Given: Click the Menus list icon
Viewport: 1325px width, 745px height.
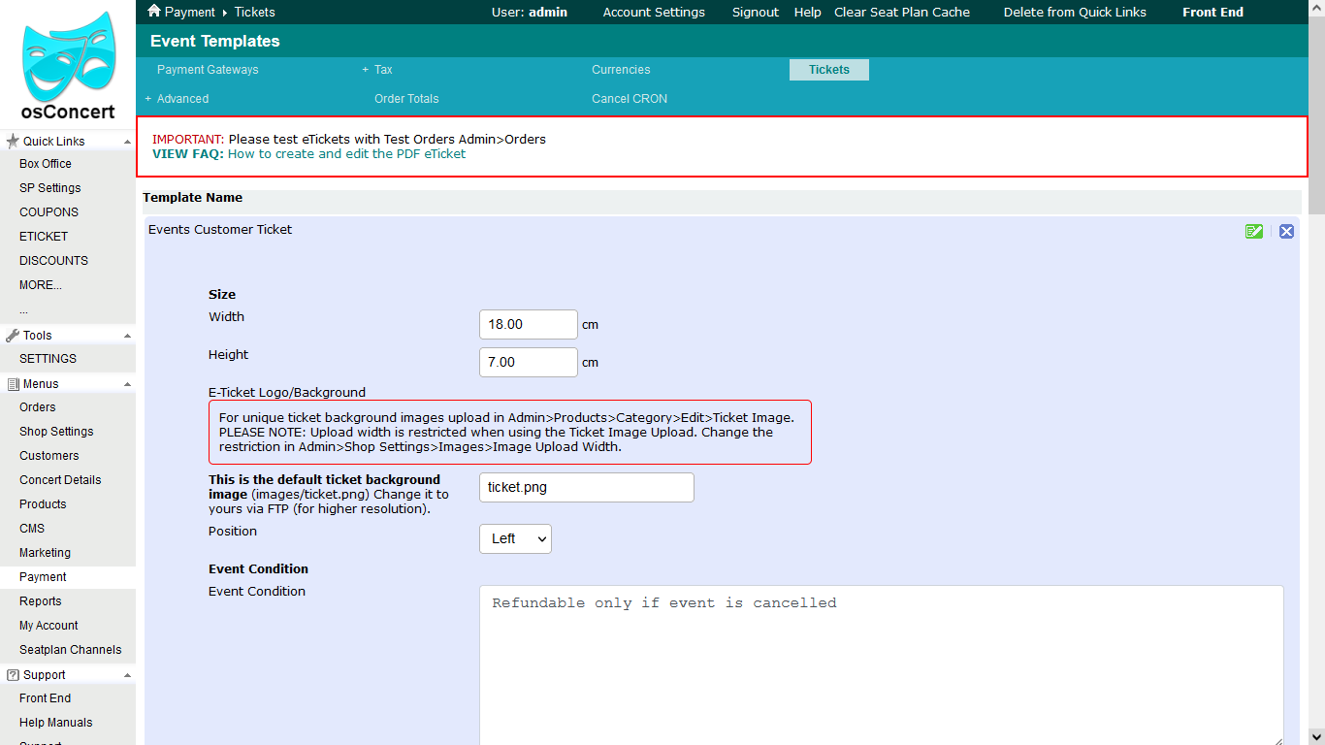Looking at the screenshot, I should (13, 384).
